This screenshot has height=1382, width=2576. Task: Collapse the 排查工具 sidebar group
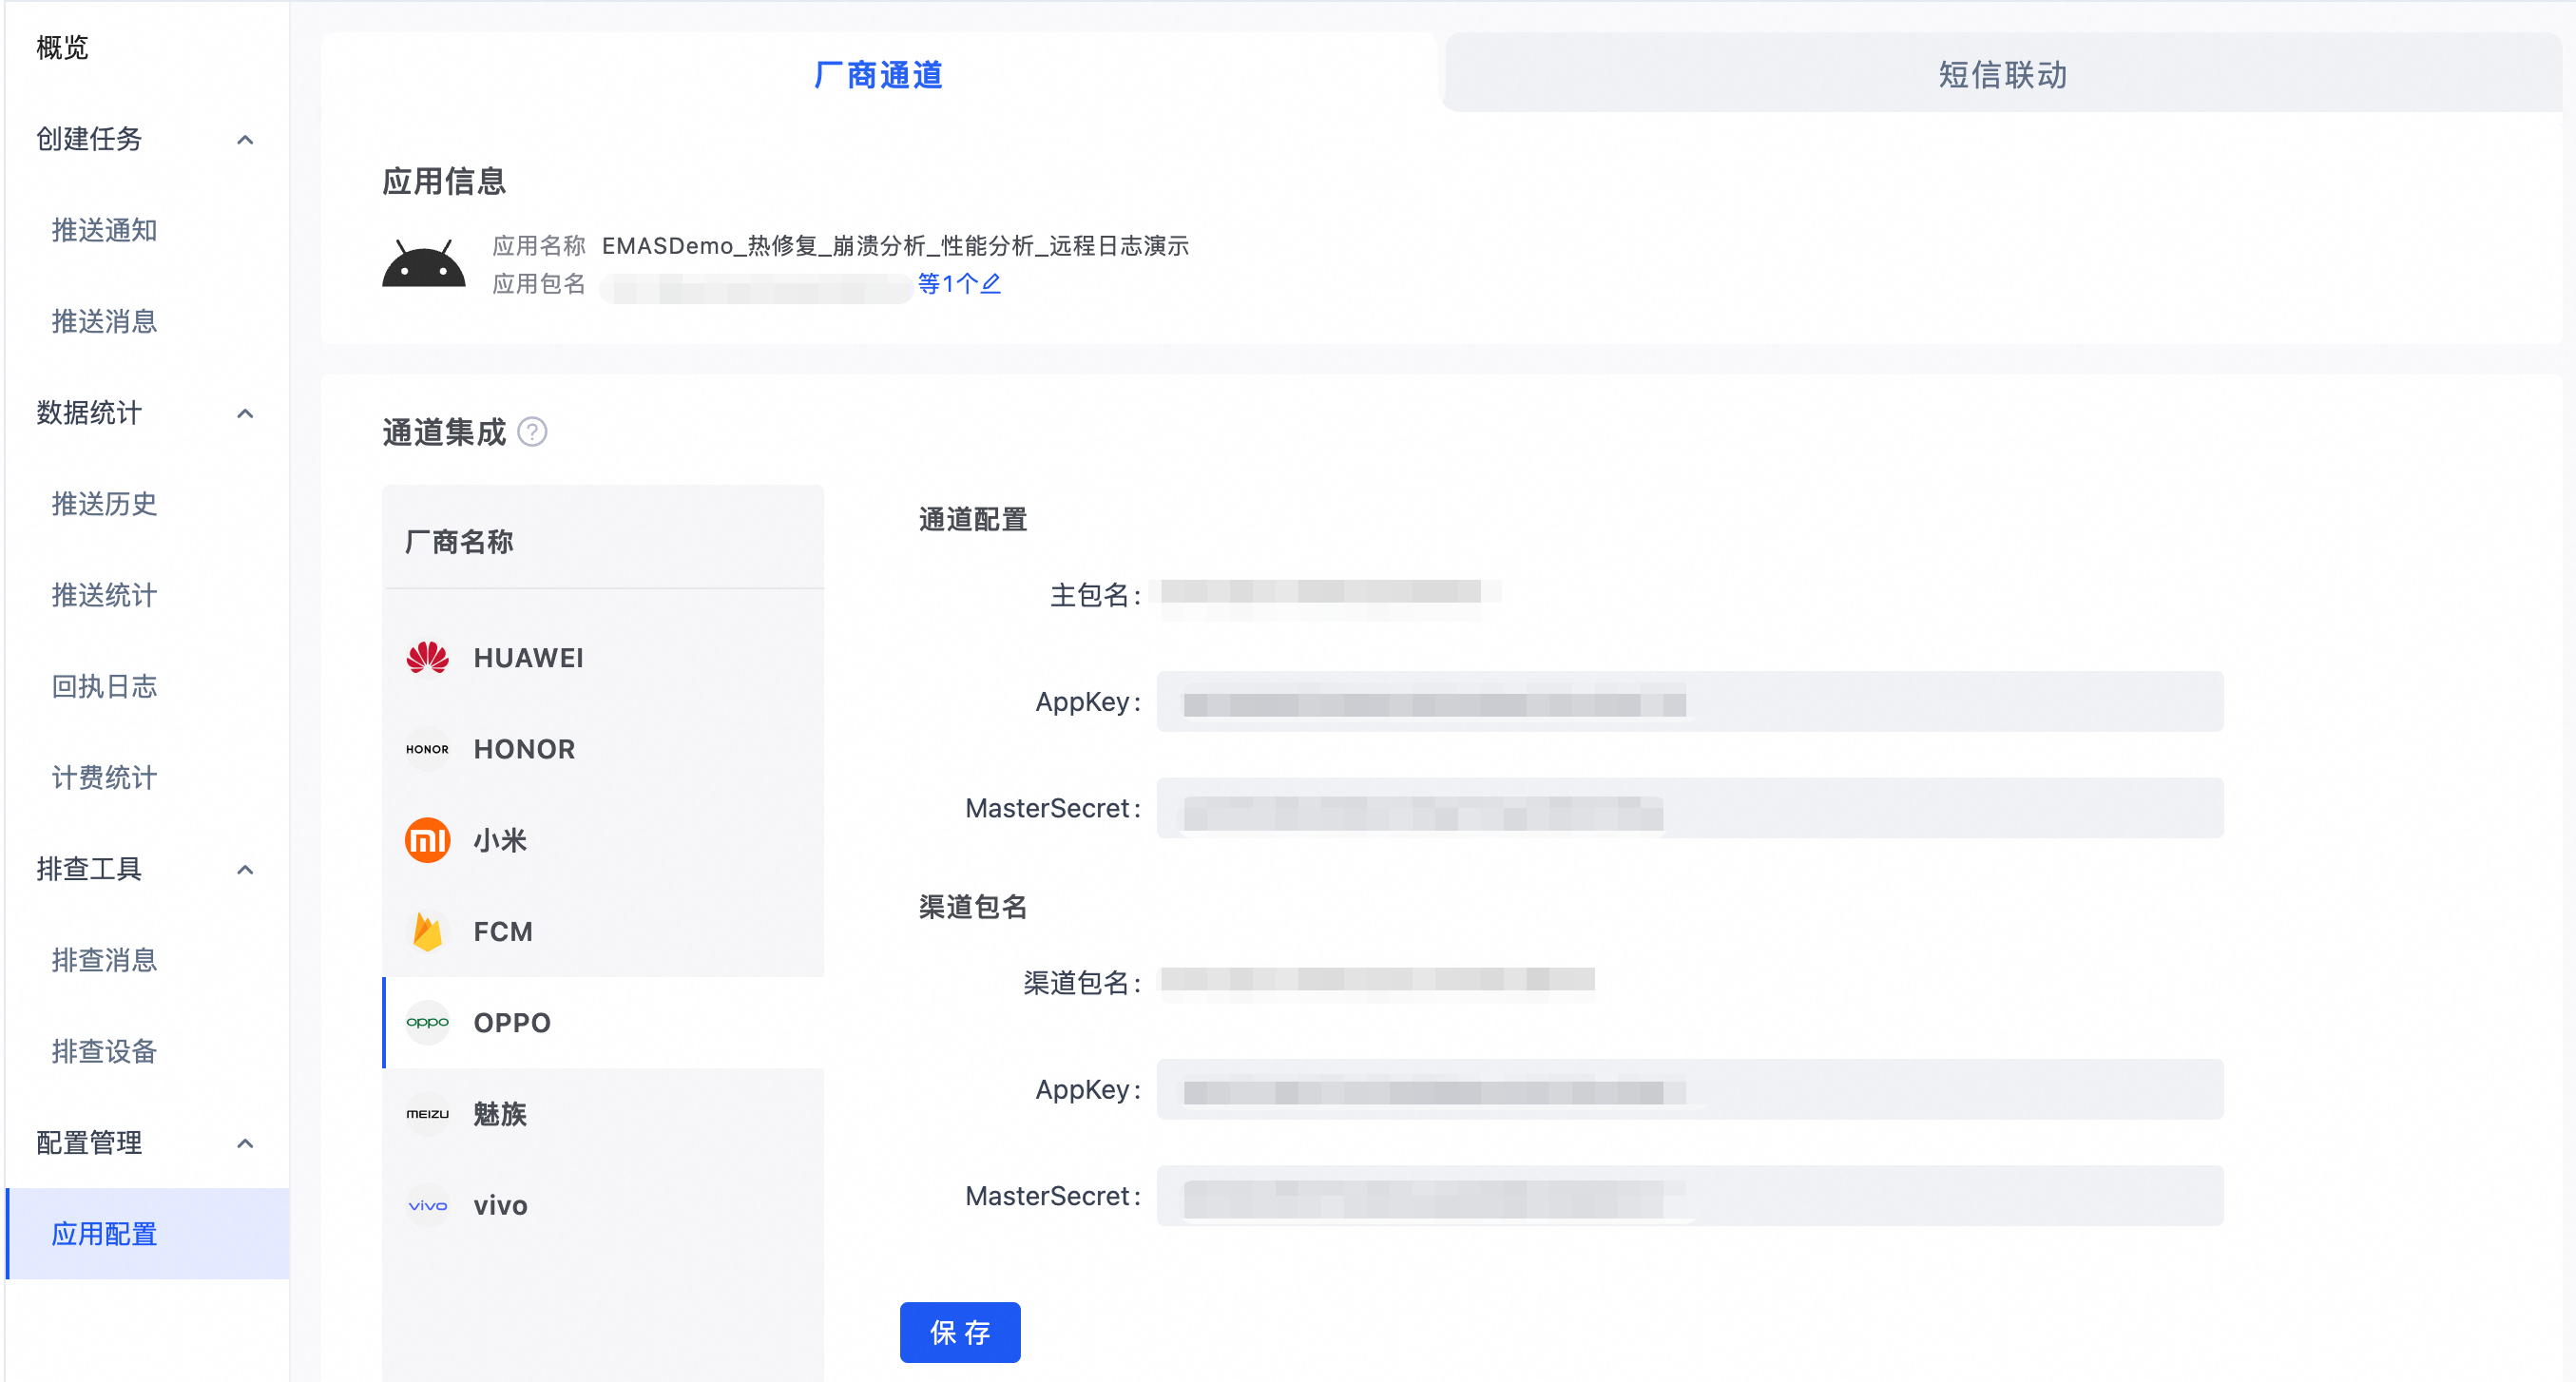(x=245, y=869)
